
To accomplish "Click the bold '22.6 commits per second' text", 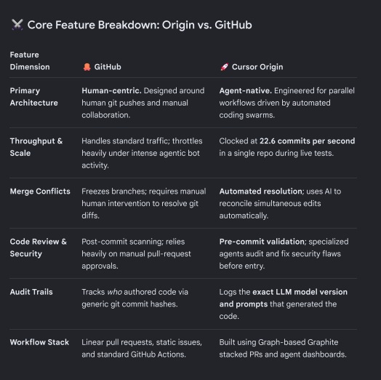I will point(307,140).
